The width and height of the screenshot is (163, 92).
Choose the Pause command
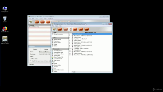tap(56, 72)
